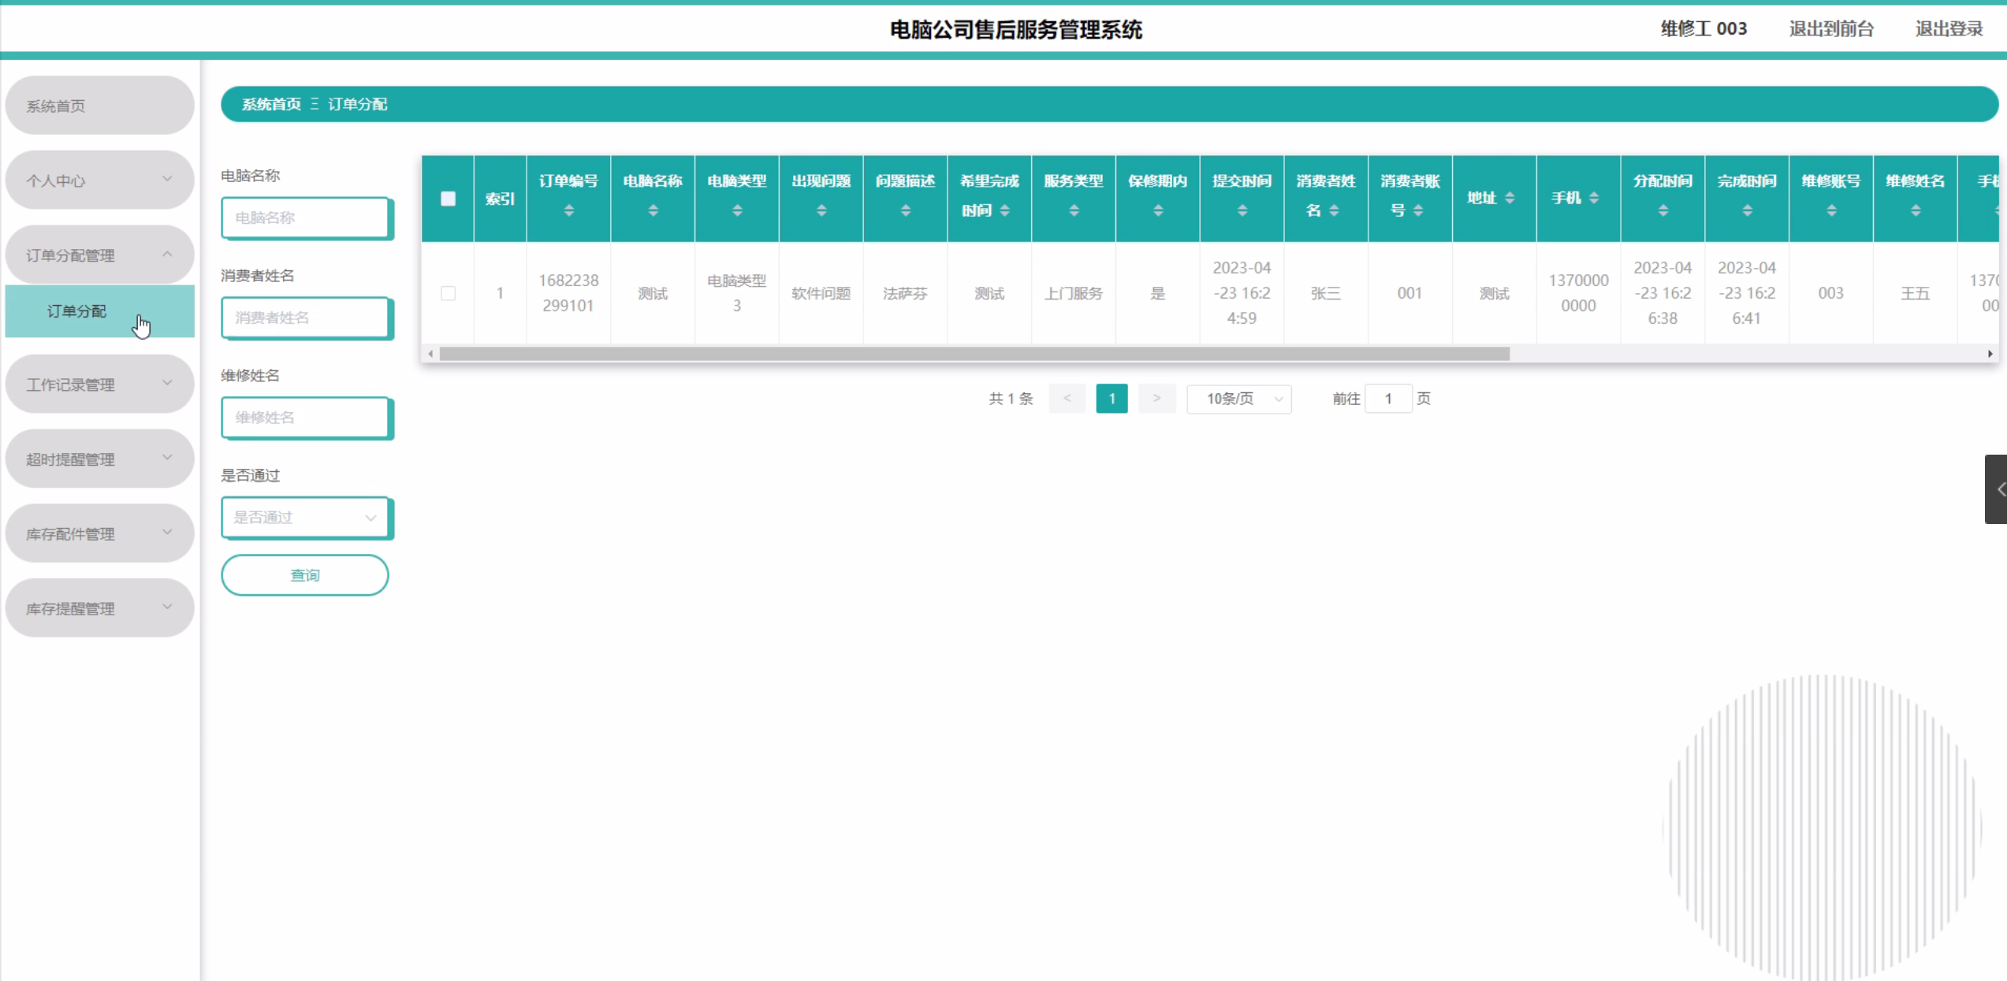The width and height of the screenshot is (2007, 981).
Task: Expand 工作记录管理 sidebar menu
Action: tap(99, 385)
